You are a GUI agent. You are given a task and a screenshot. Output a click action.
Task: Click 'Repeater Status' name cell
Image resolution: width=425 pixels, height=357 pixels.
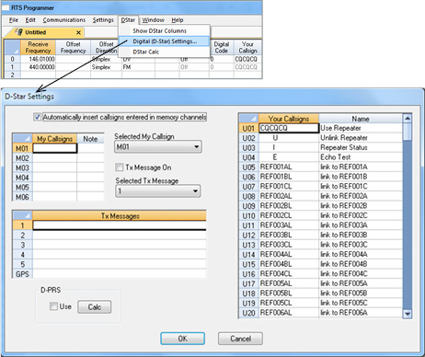click(361, 147)
